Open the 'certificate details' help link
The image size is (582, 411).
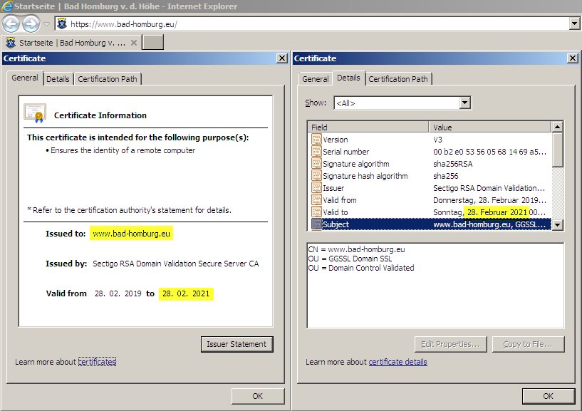pyautogui.click(x=398, y=362)
